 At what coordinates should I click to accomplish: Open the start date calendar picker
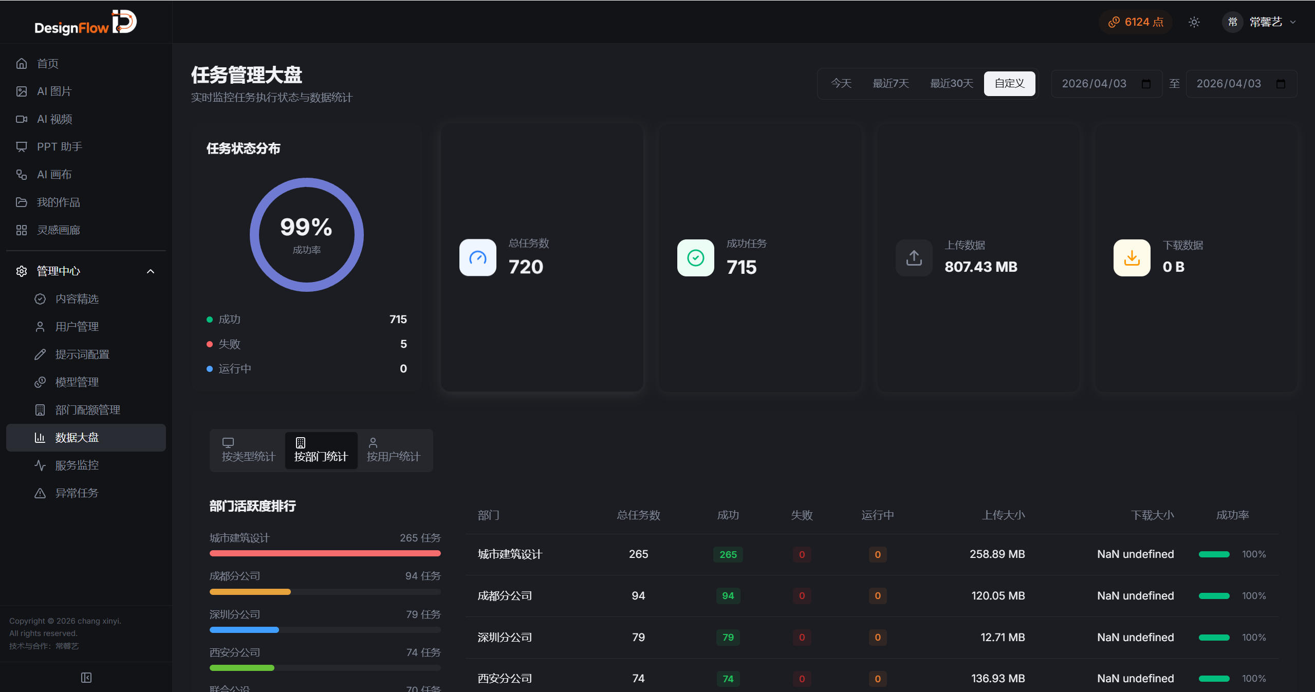(x=1146, y=84)
